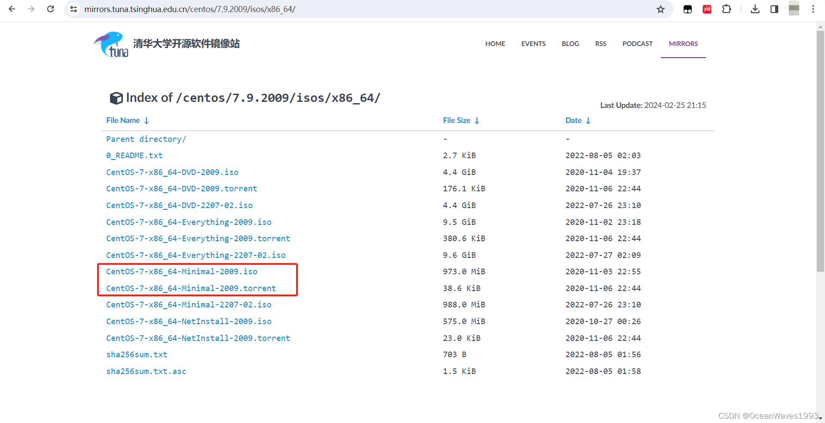The height and width of the screenshot is (423, 825).
Task: Open the red yd extension icon
Action: (x=707, y=9)
